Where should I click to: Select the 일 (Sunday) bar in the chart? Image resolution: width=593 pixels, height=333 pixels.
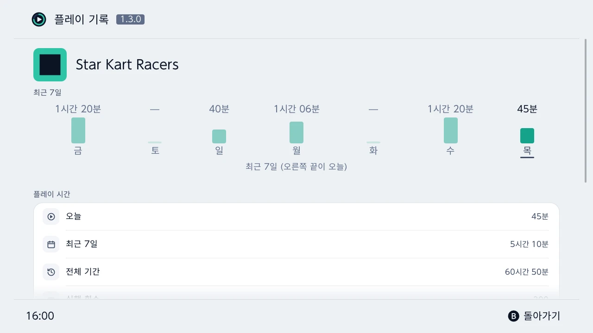tap(219, 136)
